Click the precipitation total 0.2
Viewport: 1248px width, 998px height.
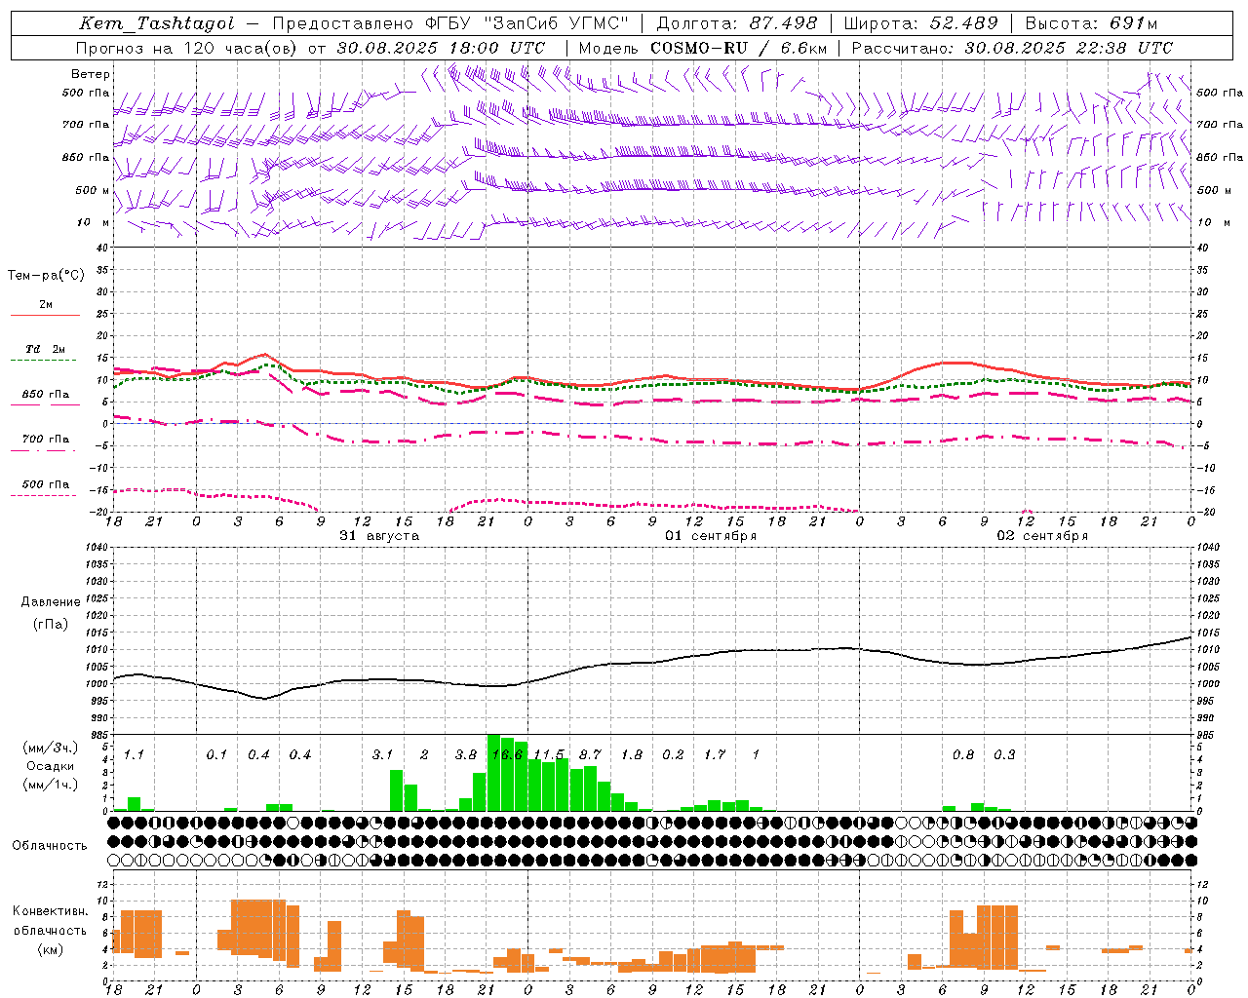point(673,755)
